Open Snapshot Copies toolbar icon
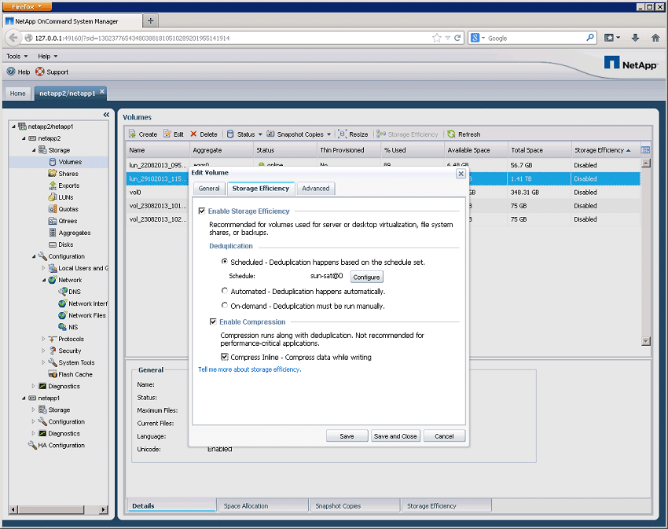The height and width of the screenshot is (529, 668). pyautogui.click(x=270, y=134)
